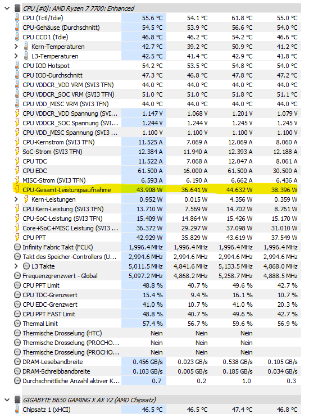Click the value 43.908 W for CPU-Gesamt-Leistungsaufnahme
Image resolution: width=309 pixels, height=418 pixels.
149,190
